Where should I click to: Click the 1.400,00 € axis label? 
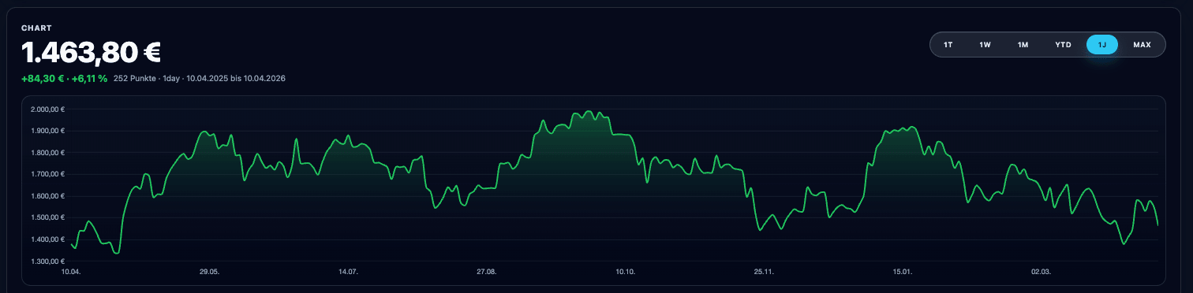click(48, 239)
